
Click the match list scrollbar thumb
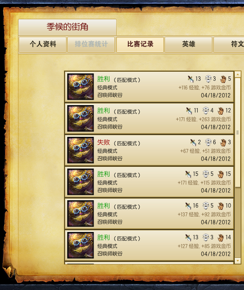click(238, 132)
